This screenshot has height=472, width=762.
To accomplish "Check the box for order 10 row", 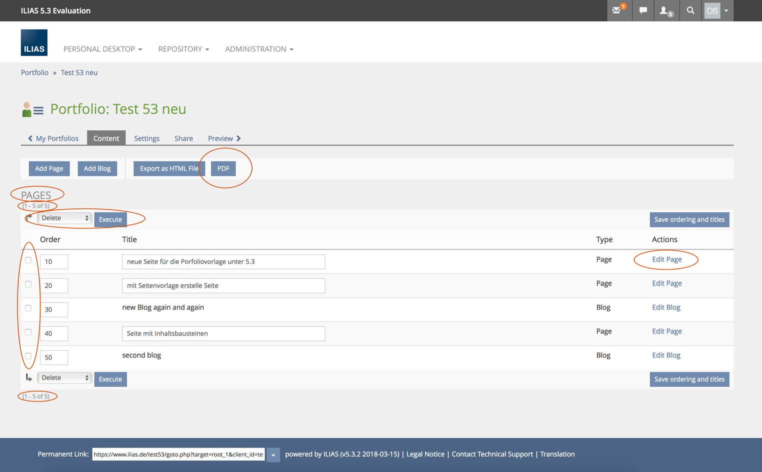I will (28, 260).
